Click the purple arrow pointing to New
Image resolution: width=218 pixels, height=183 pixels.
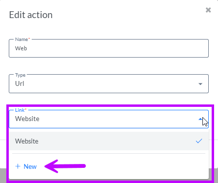tap(65, 166)
